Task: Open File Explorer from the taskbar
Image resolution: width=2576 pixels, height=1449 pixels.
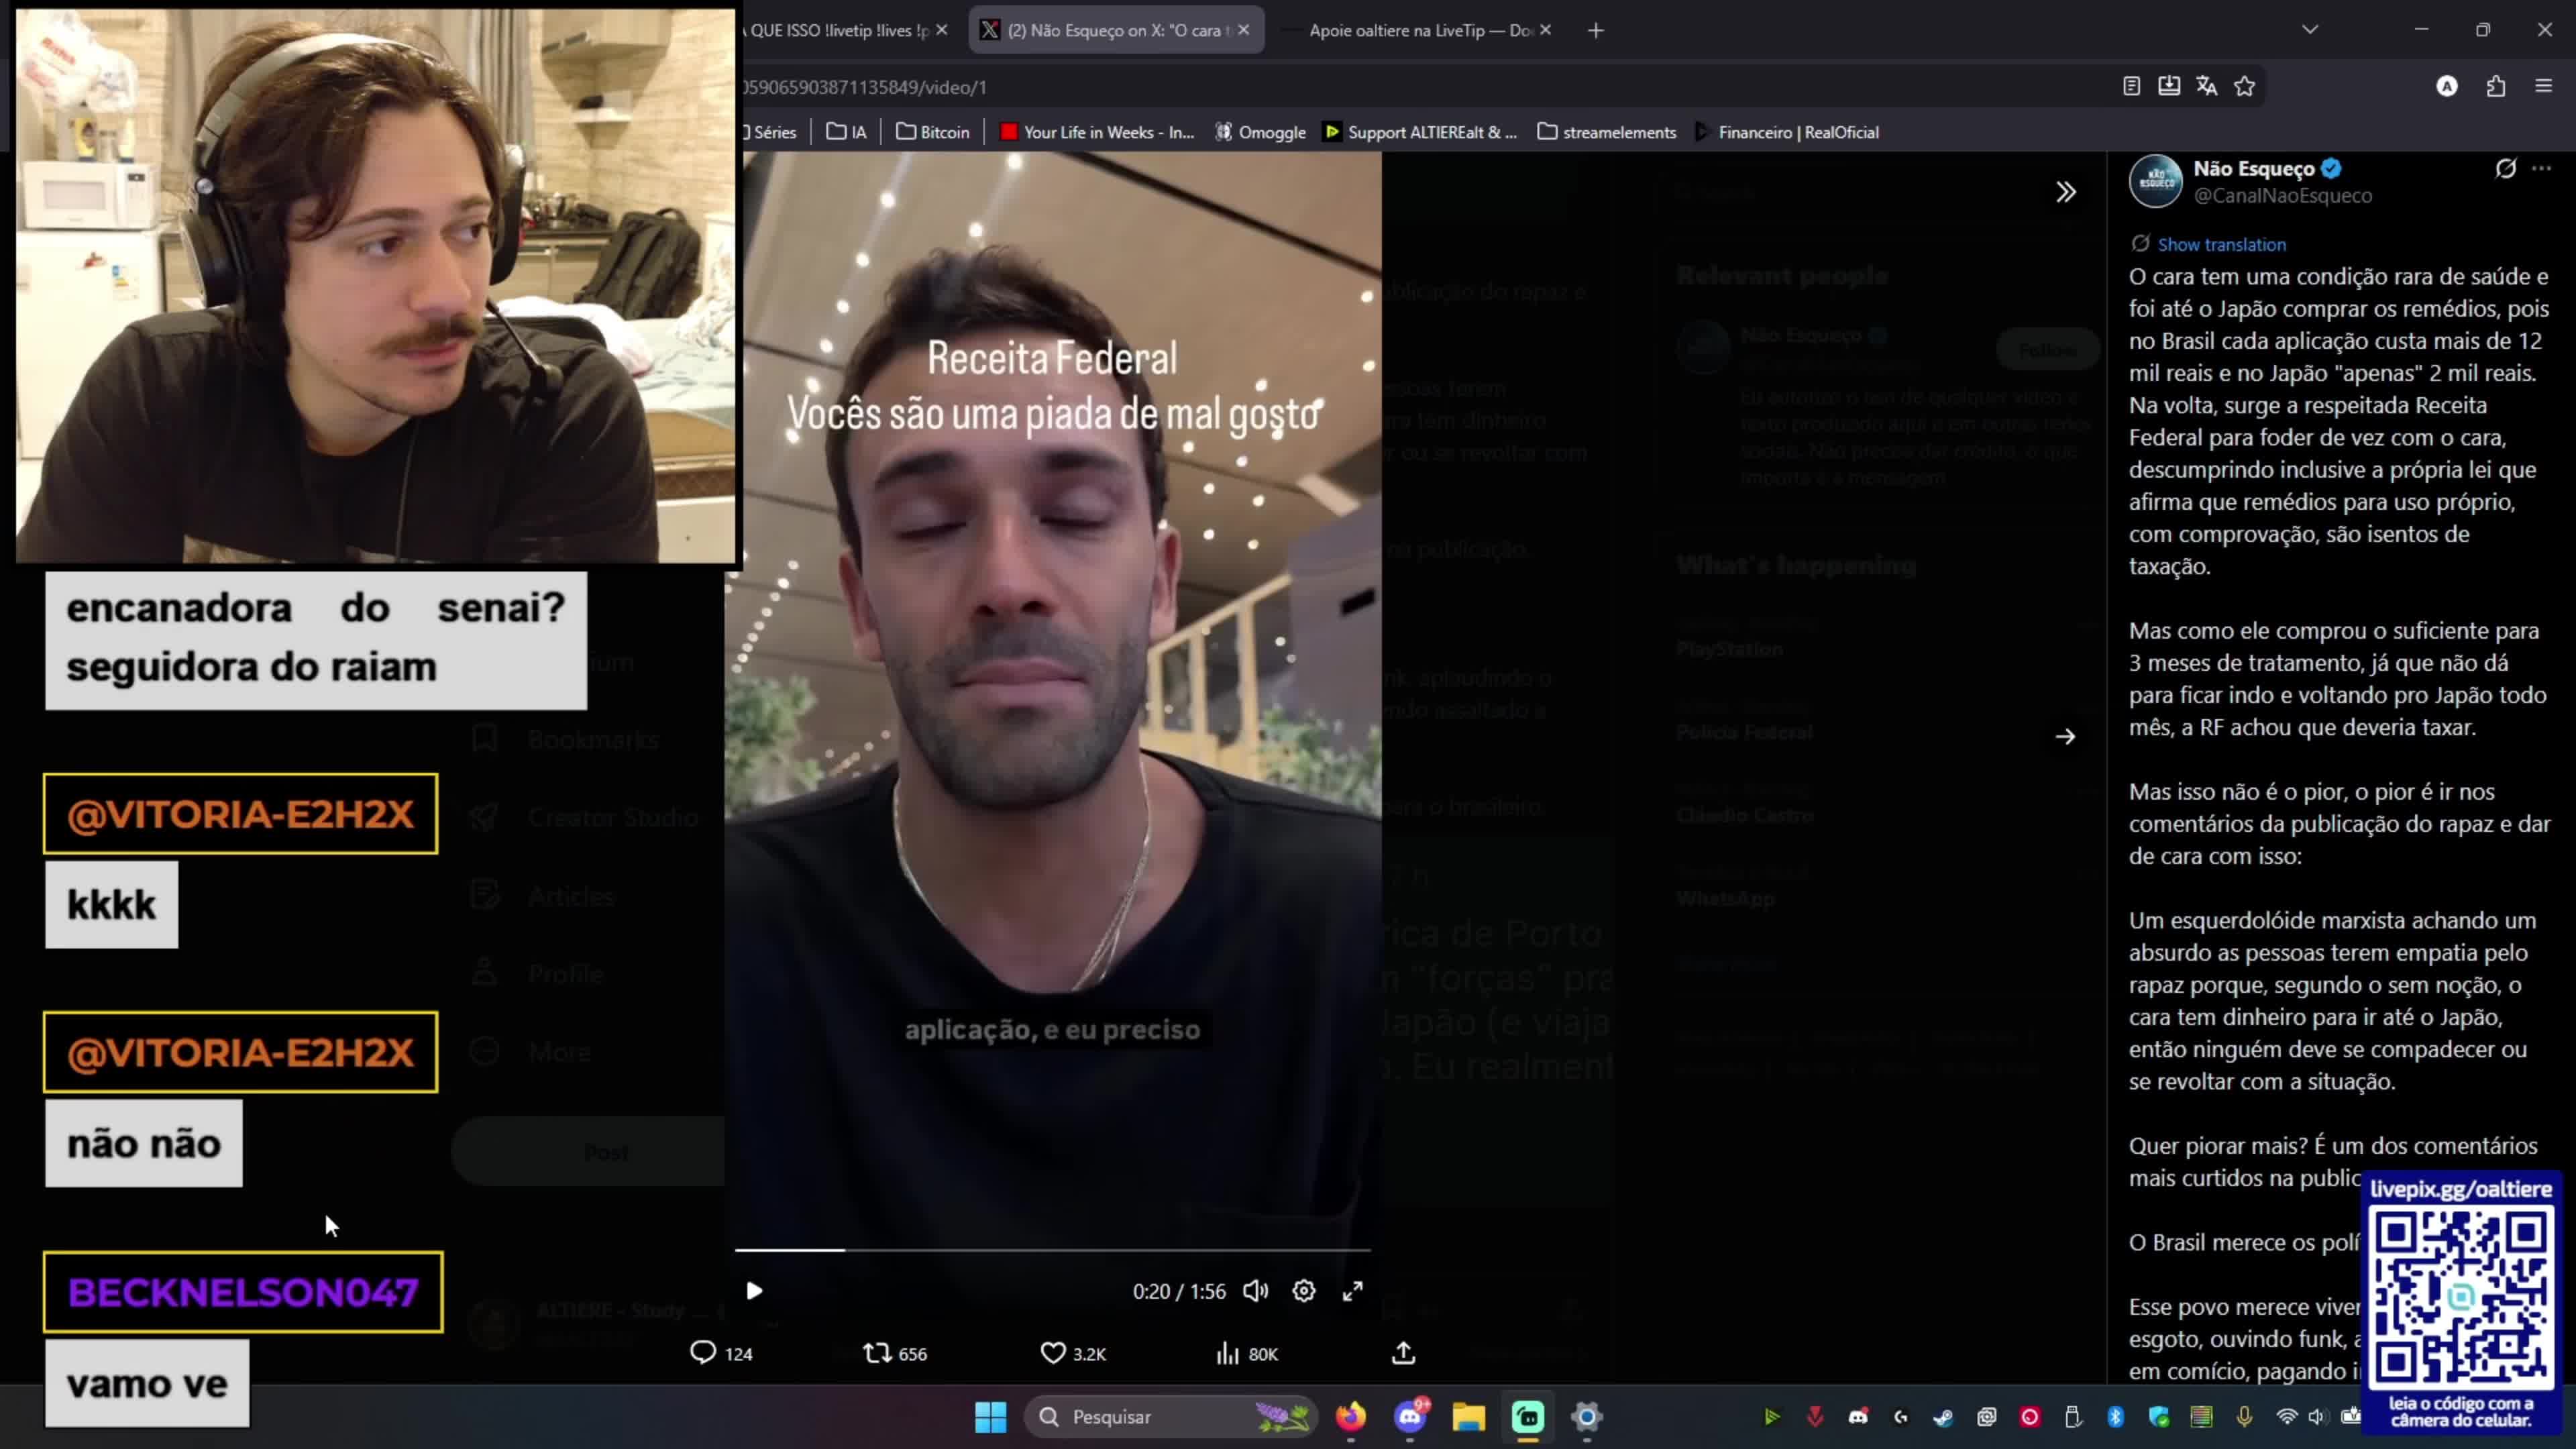Action: (1469, 1417)
